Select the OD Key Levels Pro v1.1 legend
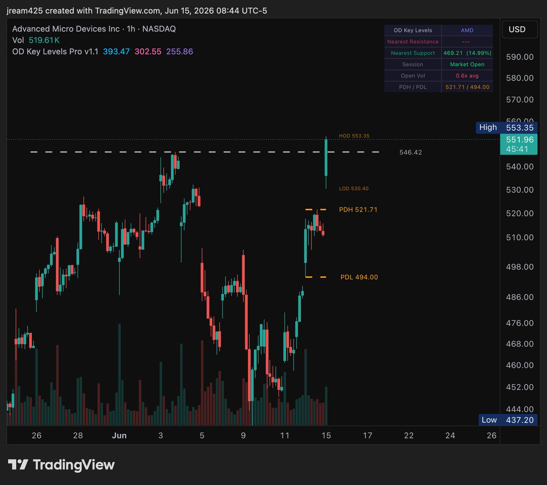Image resolution: width=547 pixels, height=485 pixels. 55,52
